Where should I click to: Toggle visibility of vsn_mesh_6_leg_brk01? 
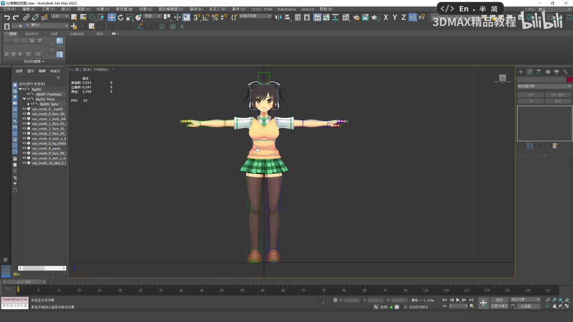point(25,144)
